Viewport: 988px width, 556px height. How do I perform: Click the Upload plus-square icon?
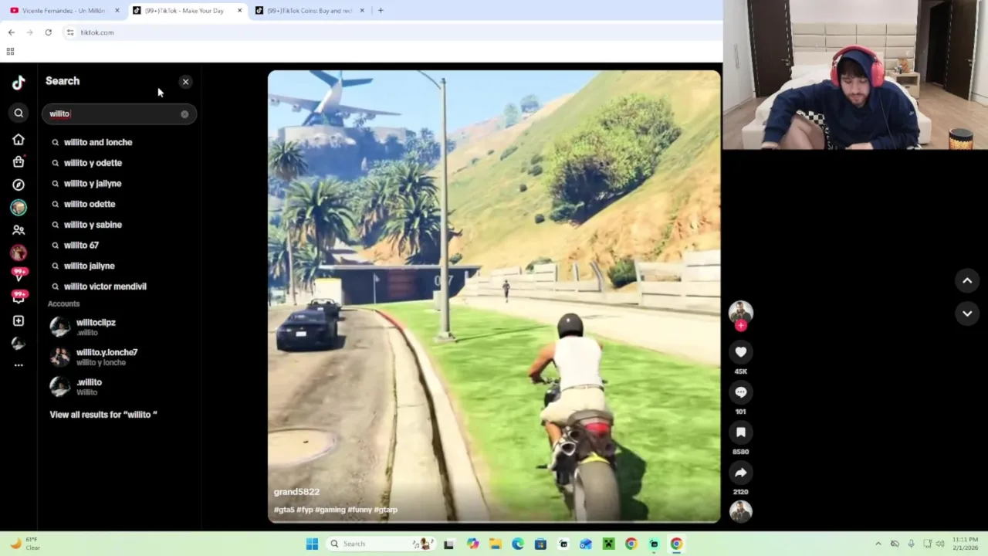tap(19, 320)
